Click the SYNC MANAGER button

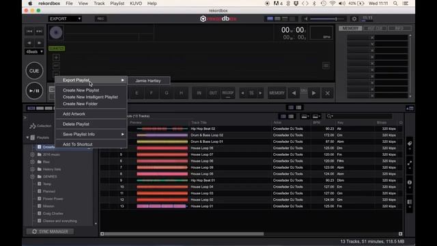pos(50,232)
